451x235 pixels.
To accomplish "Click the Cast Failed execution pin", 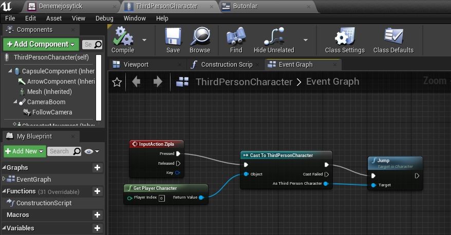I will click(x=327, y=174).
